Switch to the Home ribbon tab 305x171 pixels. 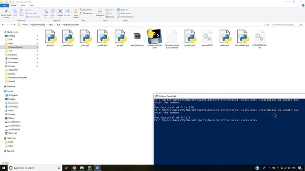(13, 5)
